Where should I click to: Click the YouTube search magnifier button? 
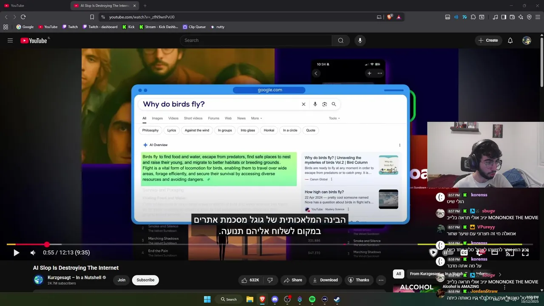pos(340,40)
